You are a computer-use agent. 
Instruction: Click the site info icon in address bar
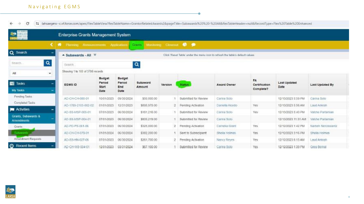click(38, 24)
